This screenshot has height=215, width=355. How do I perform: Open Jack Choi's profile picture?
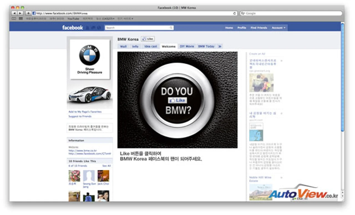pyautogui.click(x=103, y=176)
